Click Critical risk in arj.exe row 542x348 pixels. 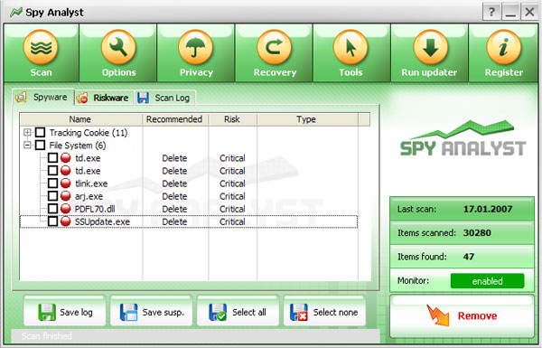point(232,196)
